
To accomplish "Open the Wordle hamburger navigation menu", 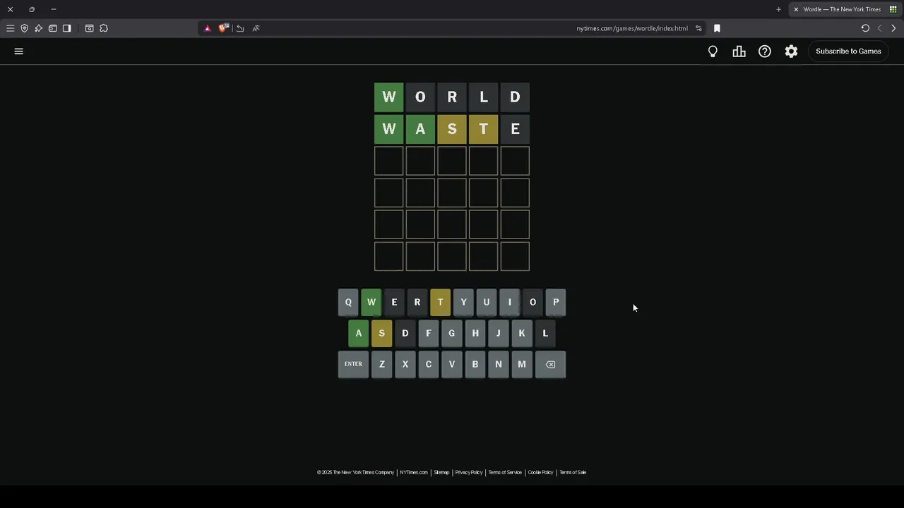I will click(x=19, y=51).
